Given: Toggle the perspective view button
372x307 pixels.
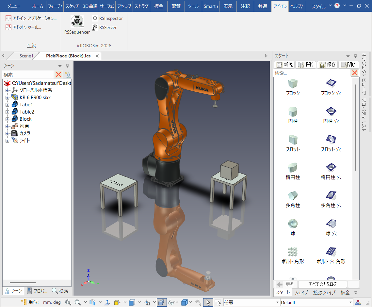Looking at the screenshot, I should click(161, 302).
